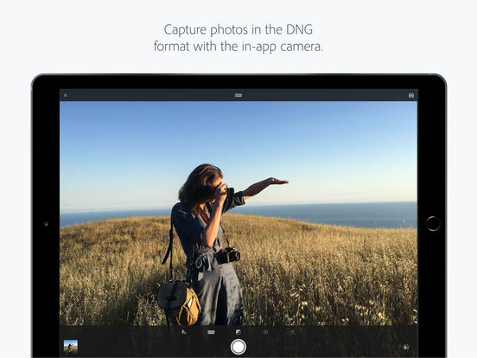The image size is (477, 358).
Task: Set focus on the canvas camera bag
Action: click(x=179, y=303)
